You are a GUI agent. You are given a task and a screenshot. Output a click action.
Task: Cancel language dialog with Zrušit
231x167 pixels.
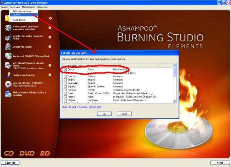click(x=124, y=114)
